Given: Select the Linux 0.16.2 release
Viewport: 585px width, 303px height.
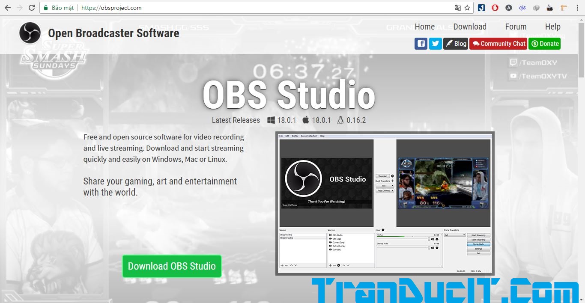Looking at the screenshot, I should pos(352,120).
